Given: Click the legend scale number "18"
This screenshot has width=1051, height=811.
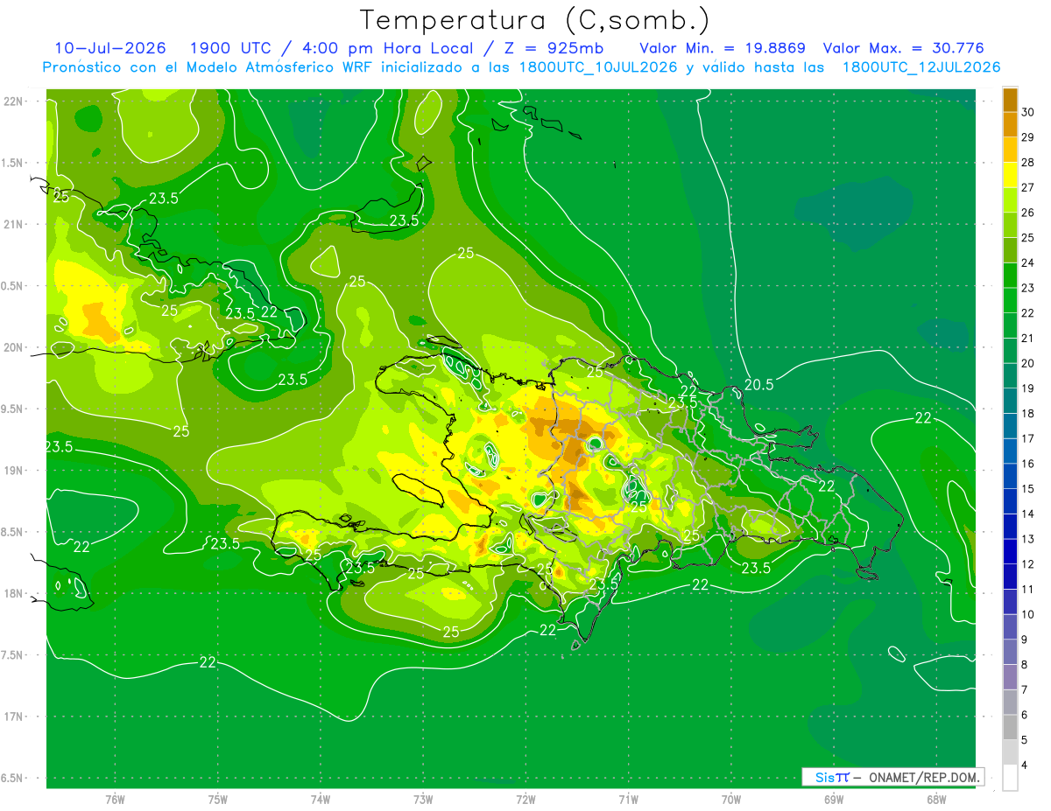Looking at the screenshot, I should 1027,413.
